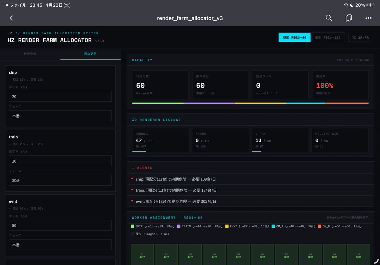This screenshot has height=265, width=380.
Task: Click the render_farm_allocator_v3 title
Action: click(x=190, y=18)
